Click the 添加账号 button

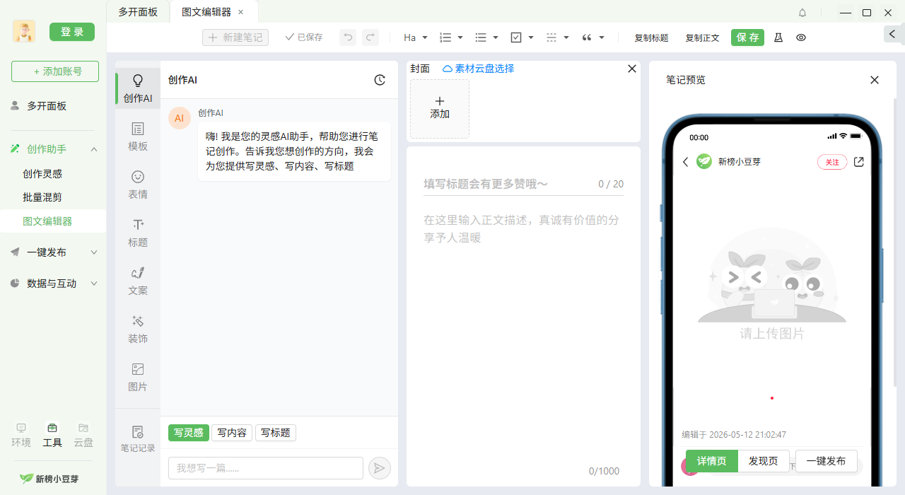[x=55, y=71]
